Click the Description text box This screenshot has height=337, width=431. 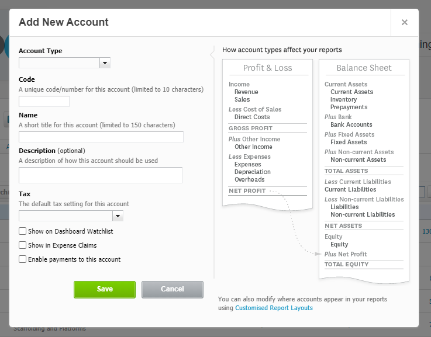tap(101, 175)
